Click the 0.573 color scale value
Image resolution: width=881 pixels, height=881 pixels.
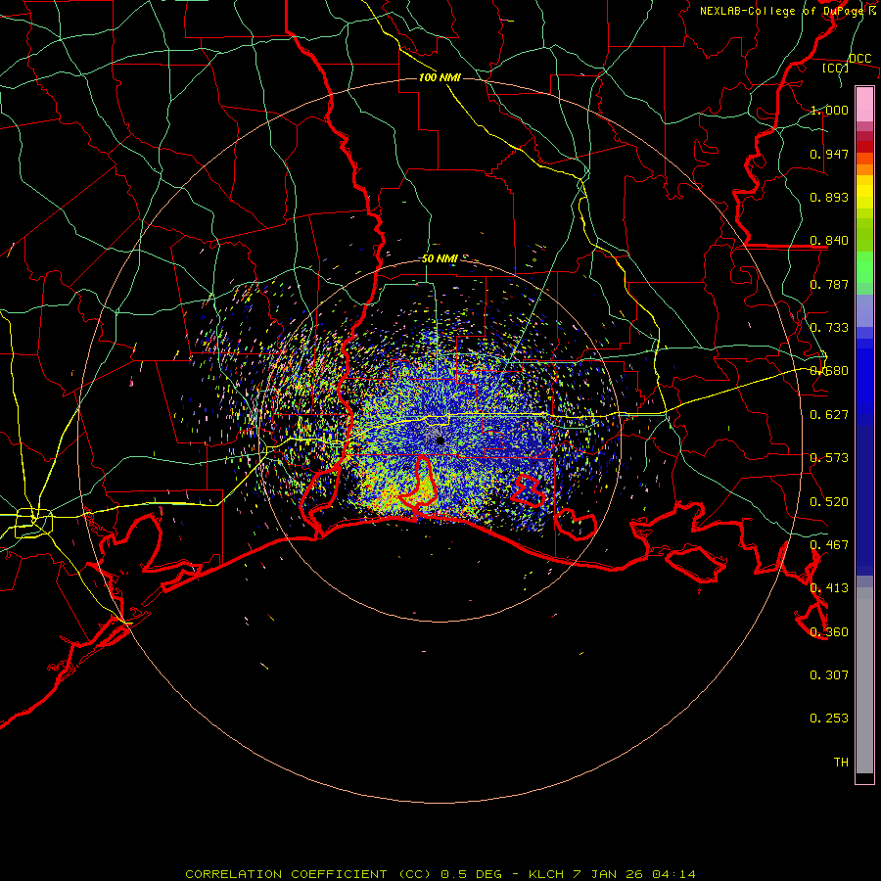point(829,458)
